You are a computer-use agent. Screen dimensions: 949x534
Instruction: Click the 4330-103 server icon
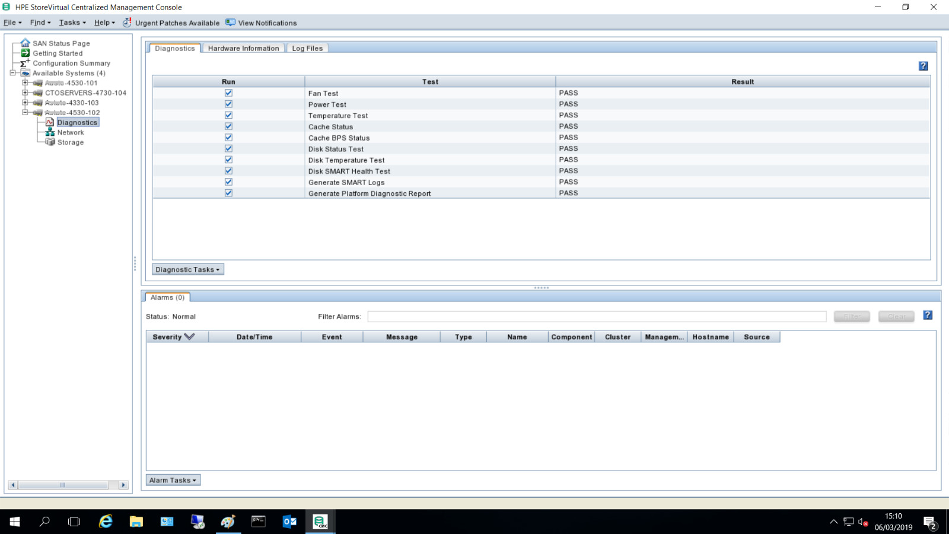[38, 103]
